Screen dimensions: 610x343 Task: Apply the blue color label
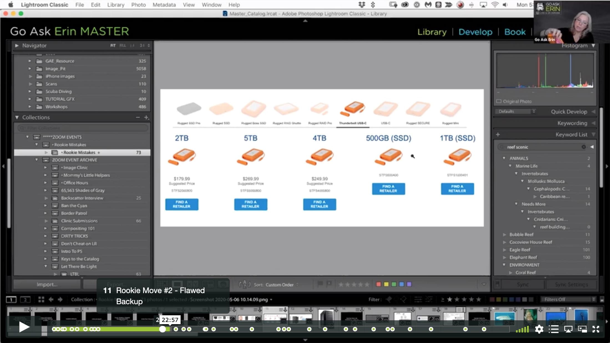pyautogui.click(x=401, y=284)
